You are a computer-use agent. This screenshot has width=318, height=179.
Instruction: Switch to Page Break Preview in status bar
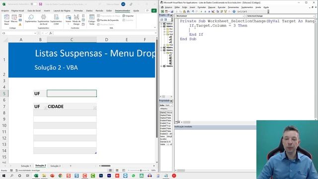coord(124,170)
